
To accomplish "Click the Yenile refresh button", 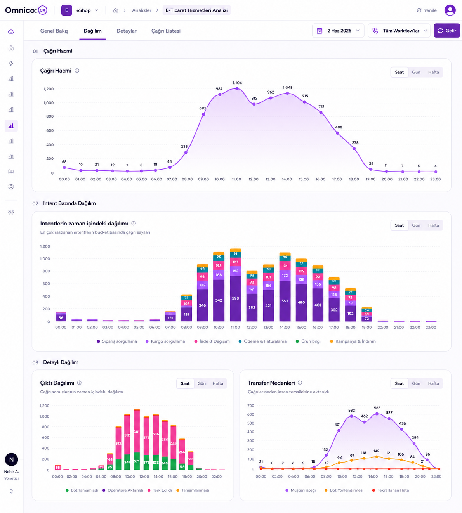I will (x=426, y=10).
